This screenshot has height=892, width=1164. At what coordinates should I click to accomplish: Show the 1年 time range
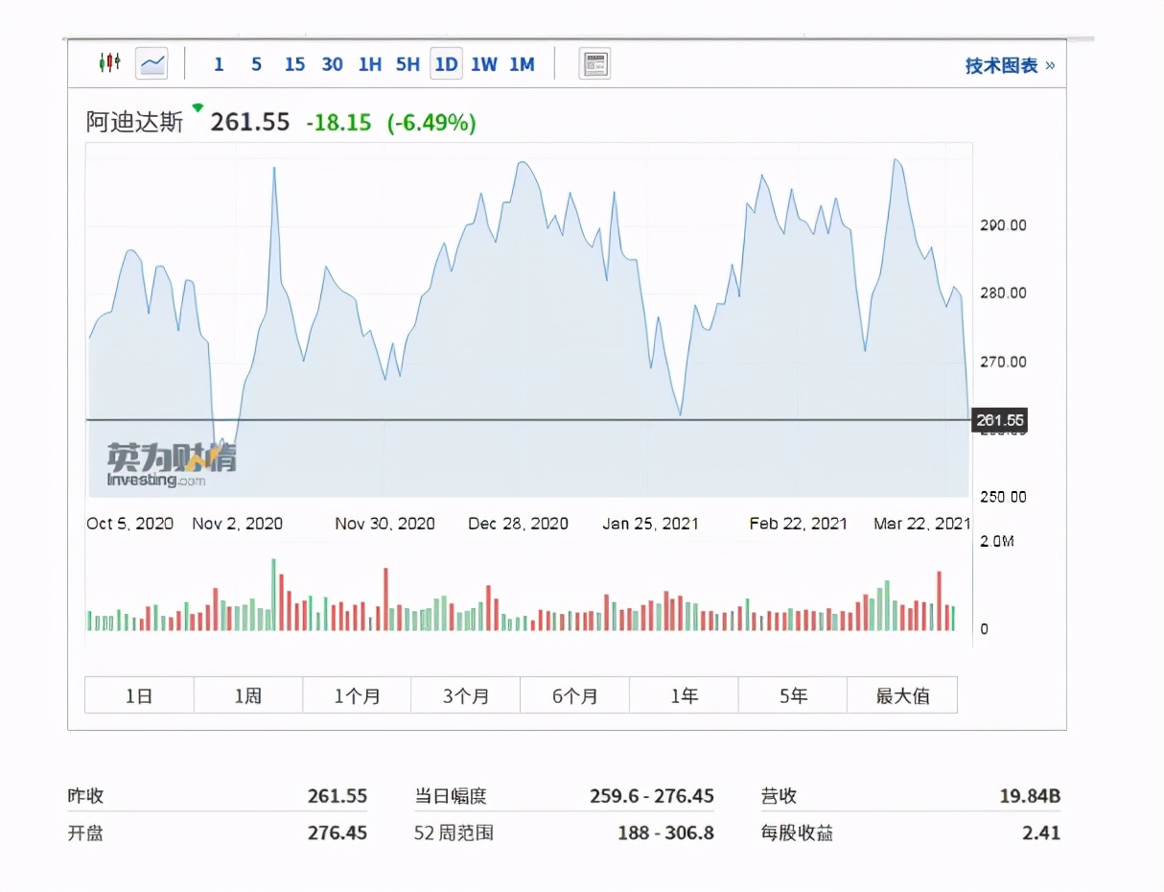tap(684, 695)
